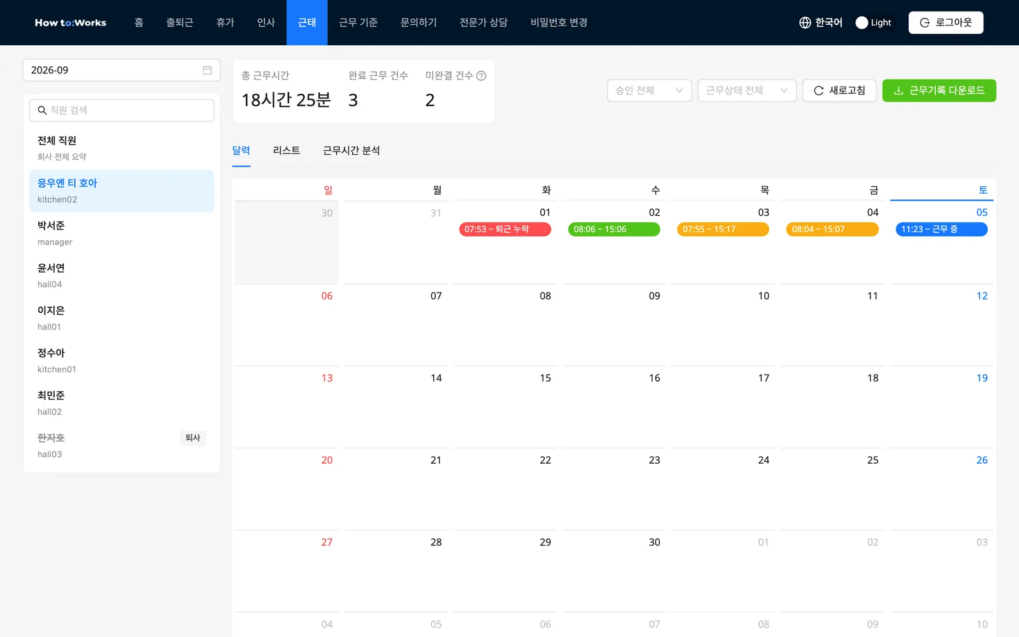Select employee 응우옌 티 호아
This screenshot has height=637, width=1019.
tap(122, 190)
